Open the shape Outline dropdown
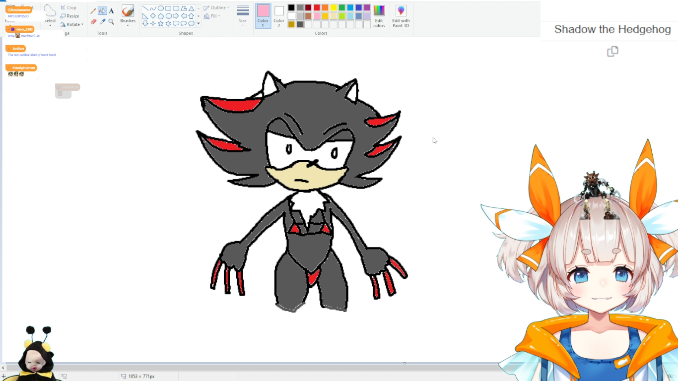Image resolution: width=678 pixels, height=381 pixels. tap(216, 8)
